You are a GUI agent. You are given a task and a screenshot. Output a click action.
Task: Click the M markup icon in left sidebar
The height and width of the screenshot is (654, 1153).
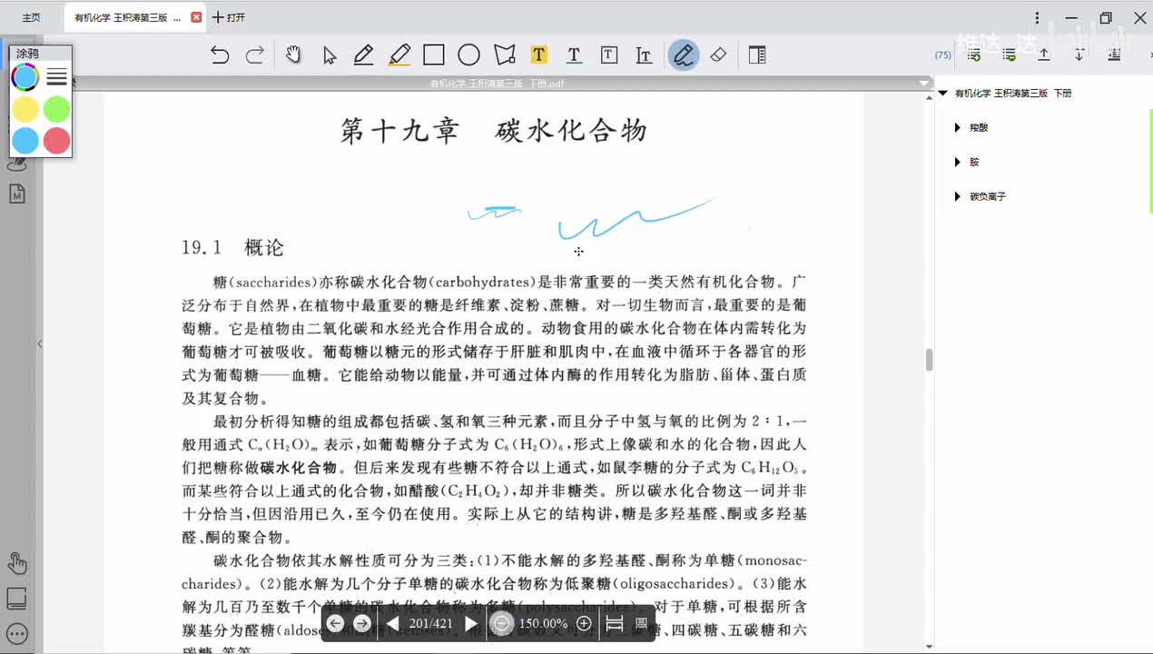click(16, 193)
